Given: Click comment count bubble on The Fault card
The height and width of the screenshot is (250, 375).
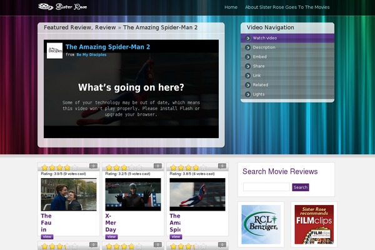Looking at the screenshot, I should [93, 166].
